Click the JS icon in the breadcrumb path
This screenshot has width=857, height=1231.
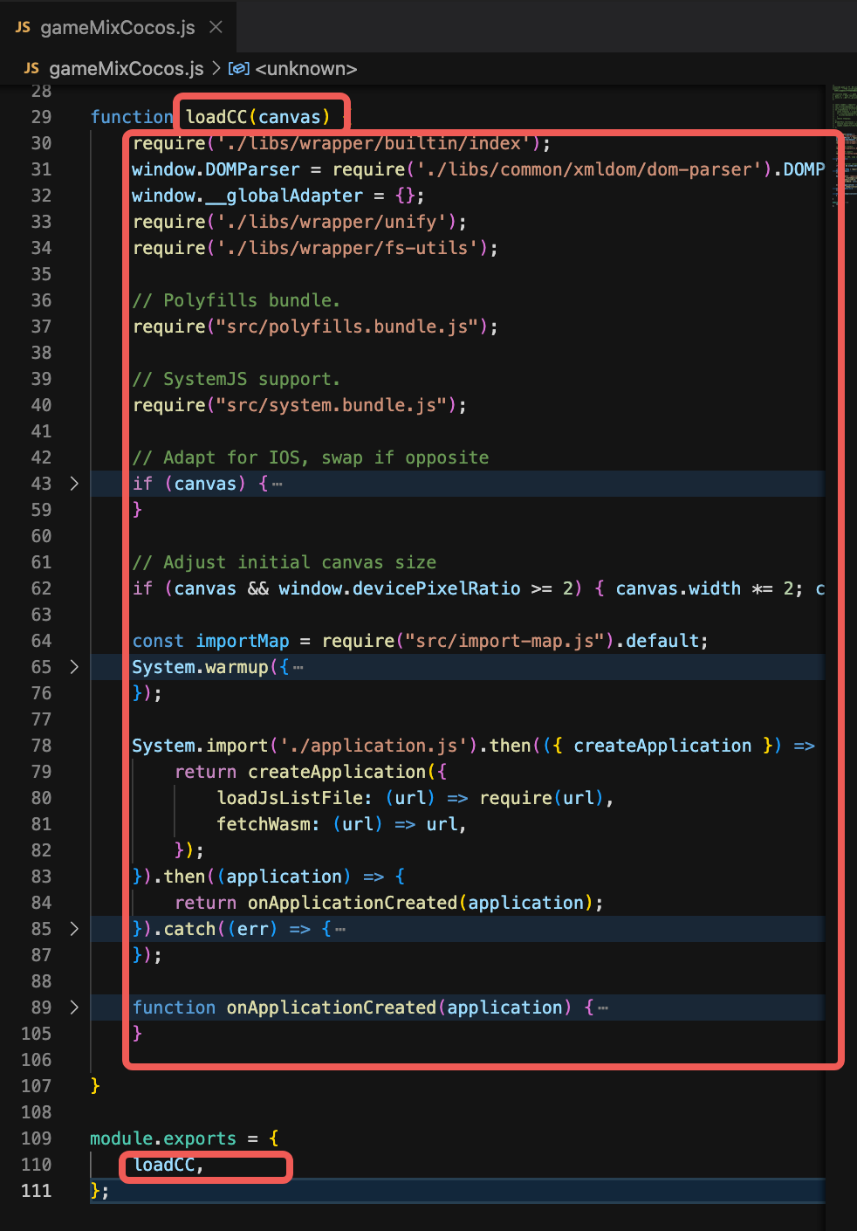31,68
